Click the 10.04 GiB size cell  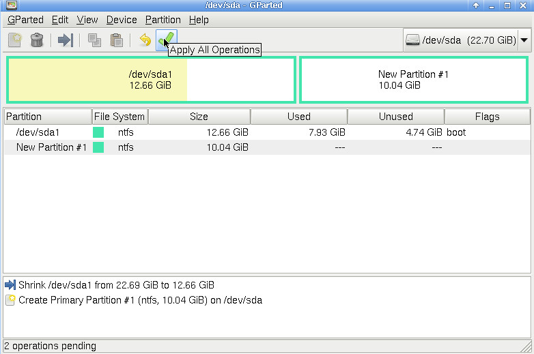click(227, 147)
